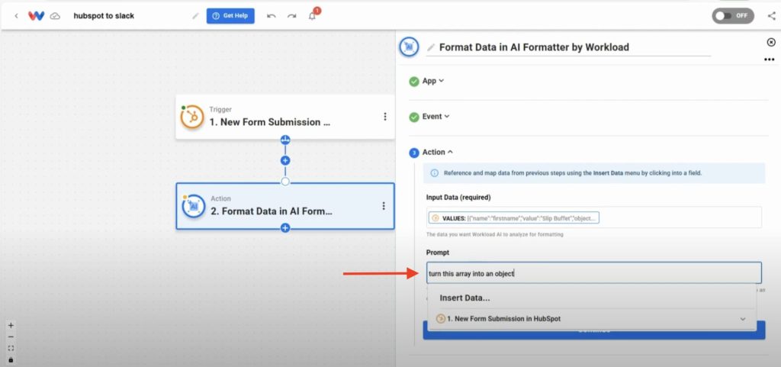Image resolution: width=781 pixels, height=367 pixels.
Task: Redo the last change
Action: pos(291,16)
